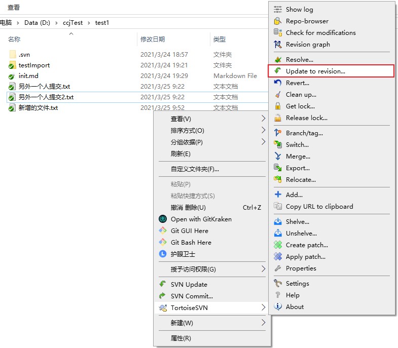Click the Revert blue arrow icon
The height and width of the screenshot is (348, 398).
click(277, 83)
